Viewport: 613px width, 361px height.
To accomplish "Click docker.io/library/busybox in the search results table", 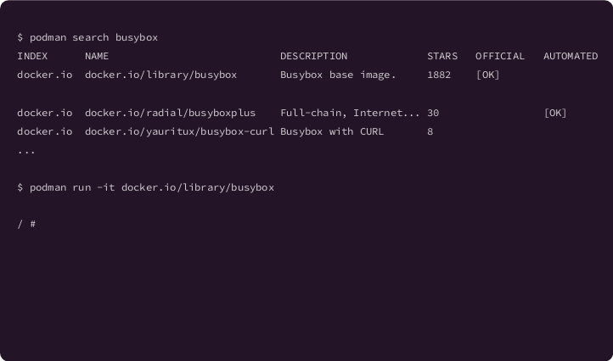I will (160, 75).
